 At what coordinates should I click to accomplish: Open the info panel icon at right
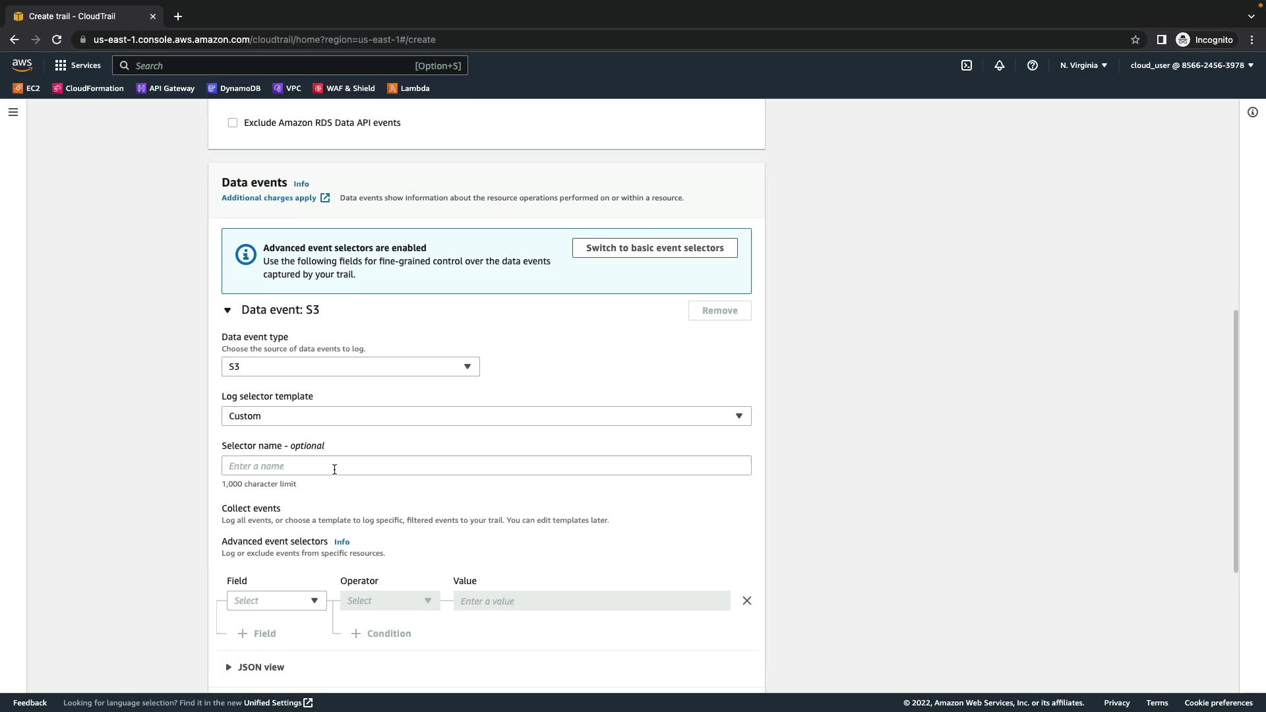click(x=1252, y=112)
